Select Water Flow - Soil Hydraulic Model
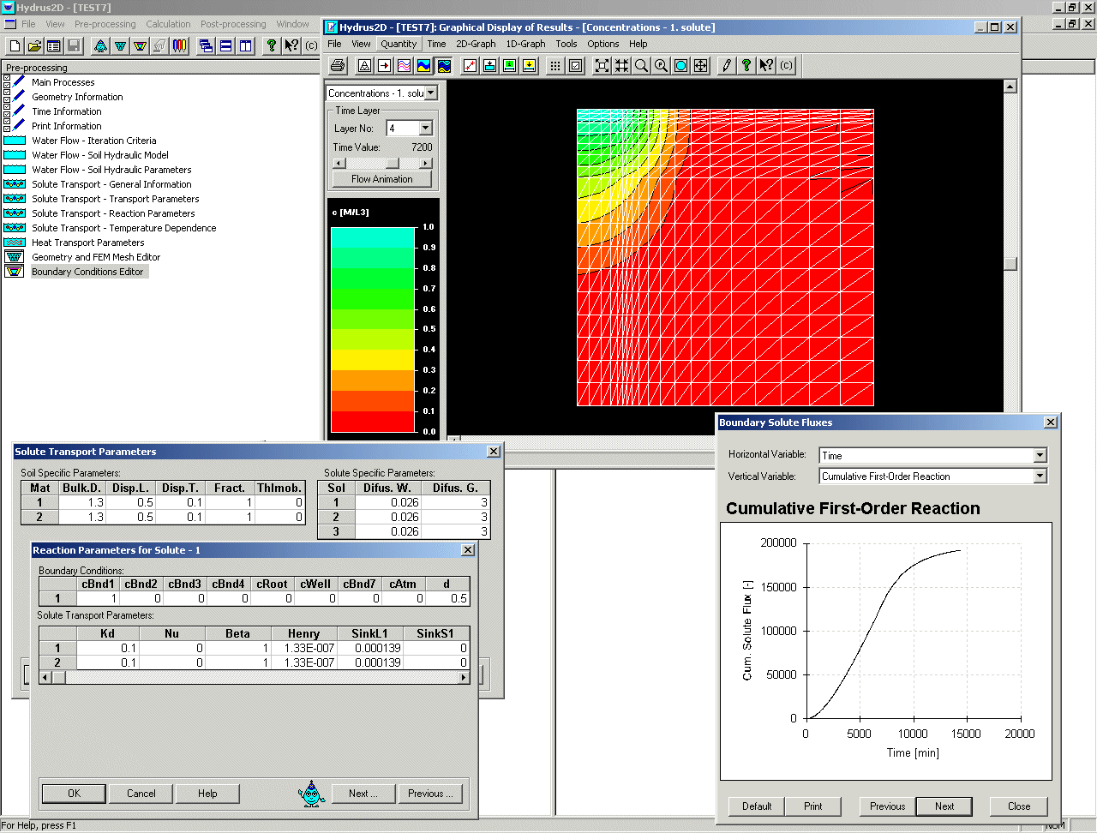1097x833 pixels. [100, 155]
